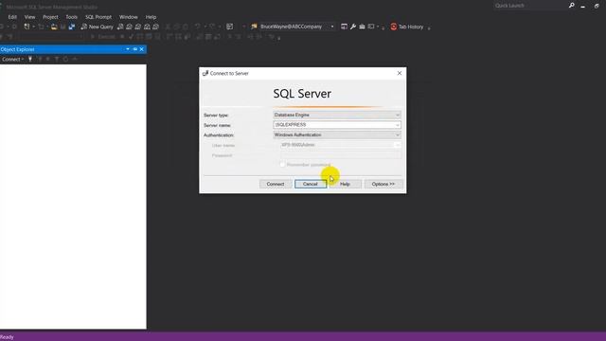Click the DMX query toolbar icon
The height and width of the screenshot is (341, 606).
(138, 27)
